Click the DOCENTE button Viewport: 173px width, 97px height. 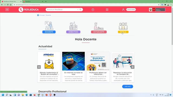pos(49,32)
